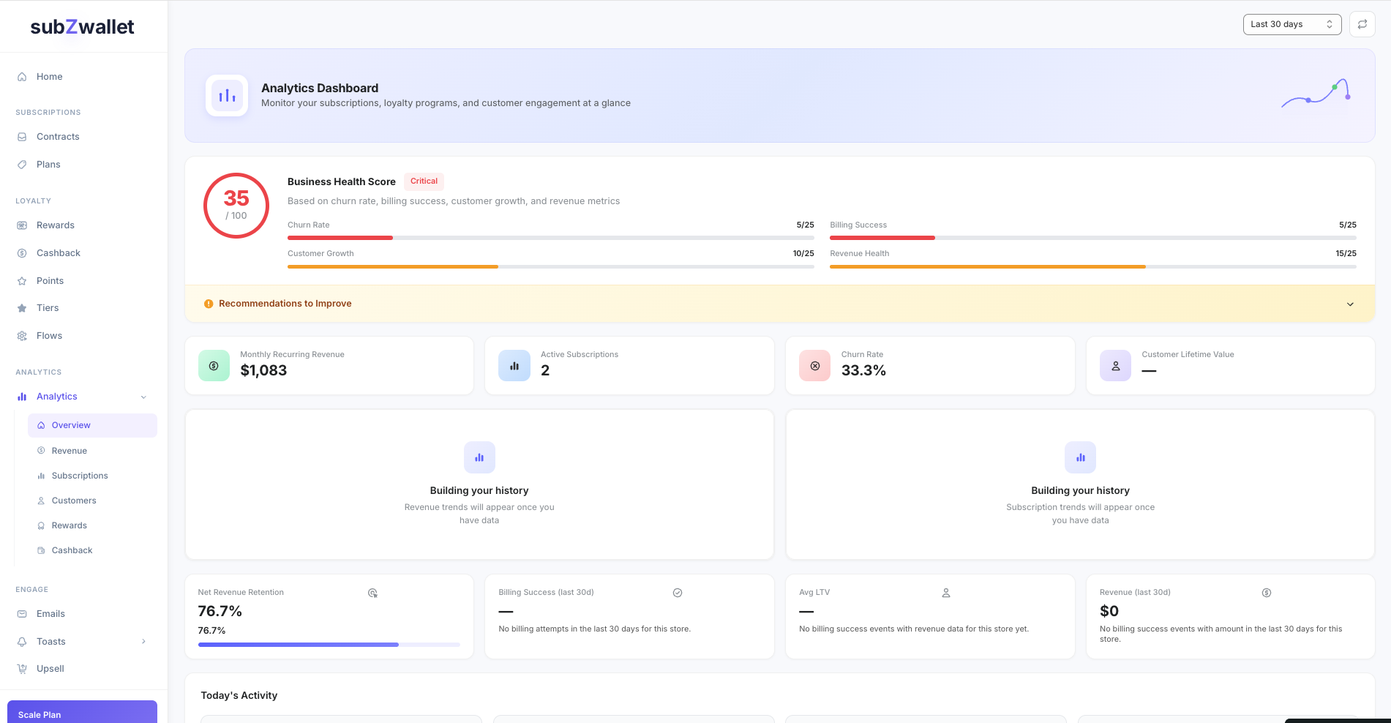Screen dimensions: 1391x723
Task: Click the Revenue Health score progress bar
Action: click(1093, 266)
